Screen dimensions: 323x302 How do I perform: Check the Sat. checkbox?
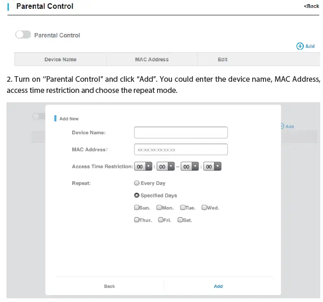coord(180,220)
